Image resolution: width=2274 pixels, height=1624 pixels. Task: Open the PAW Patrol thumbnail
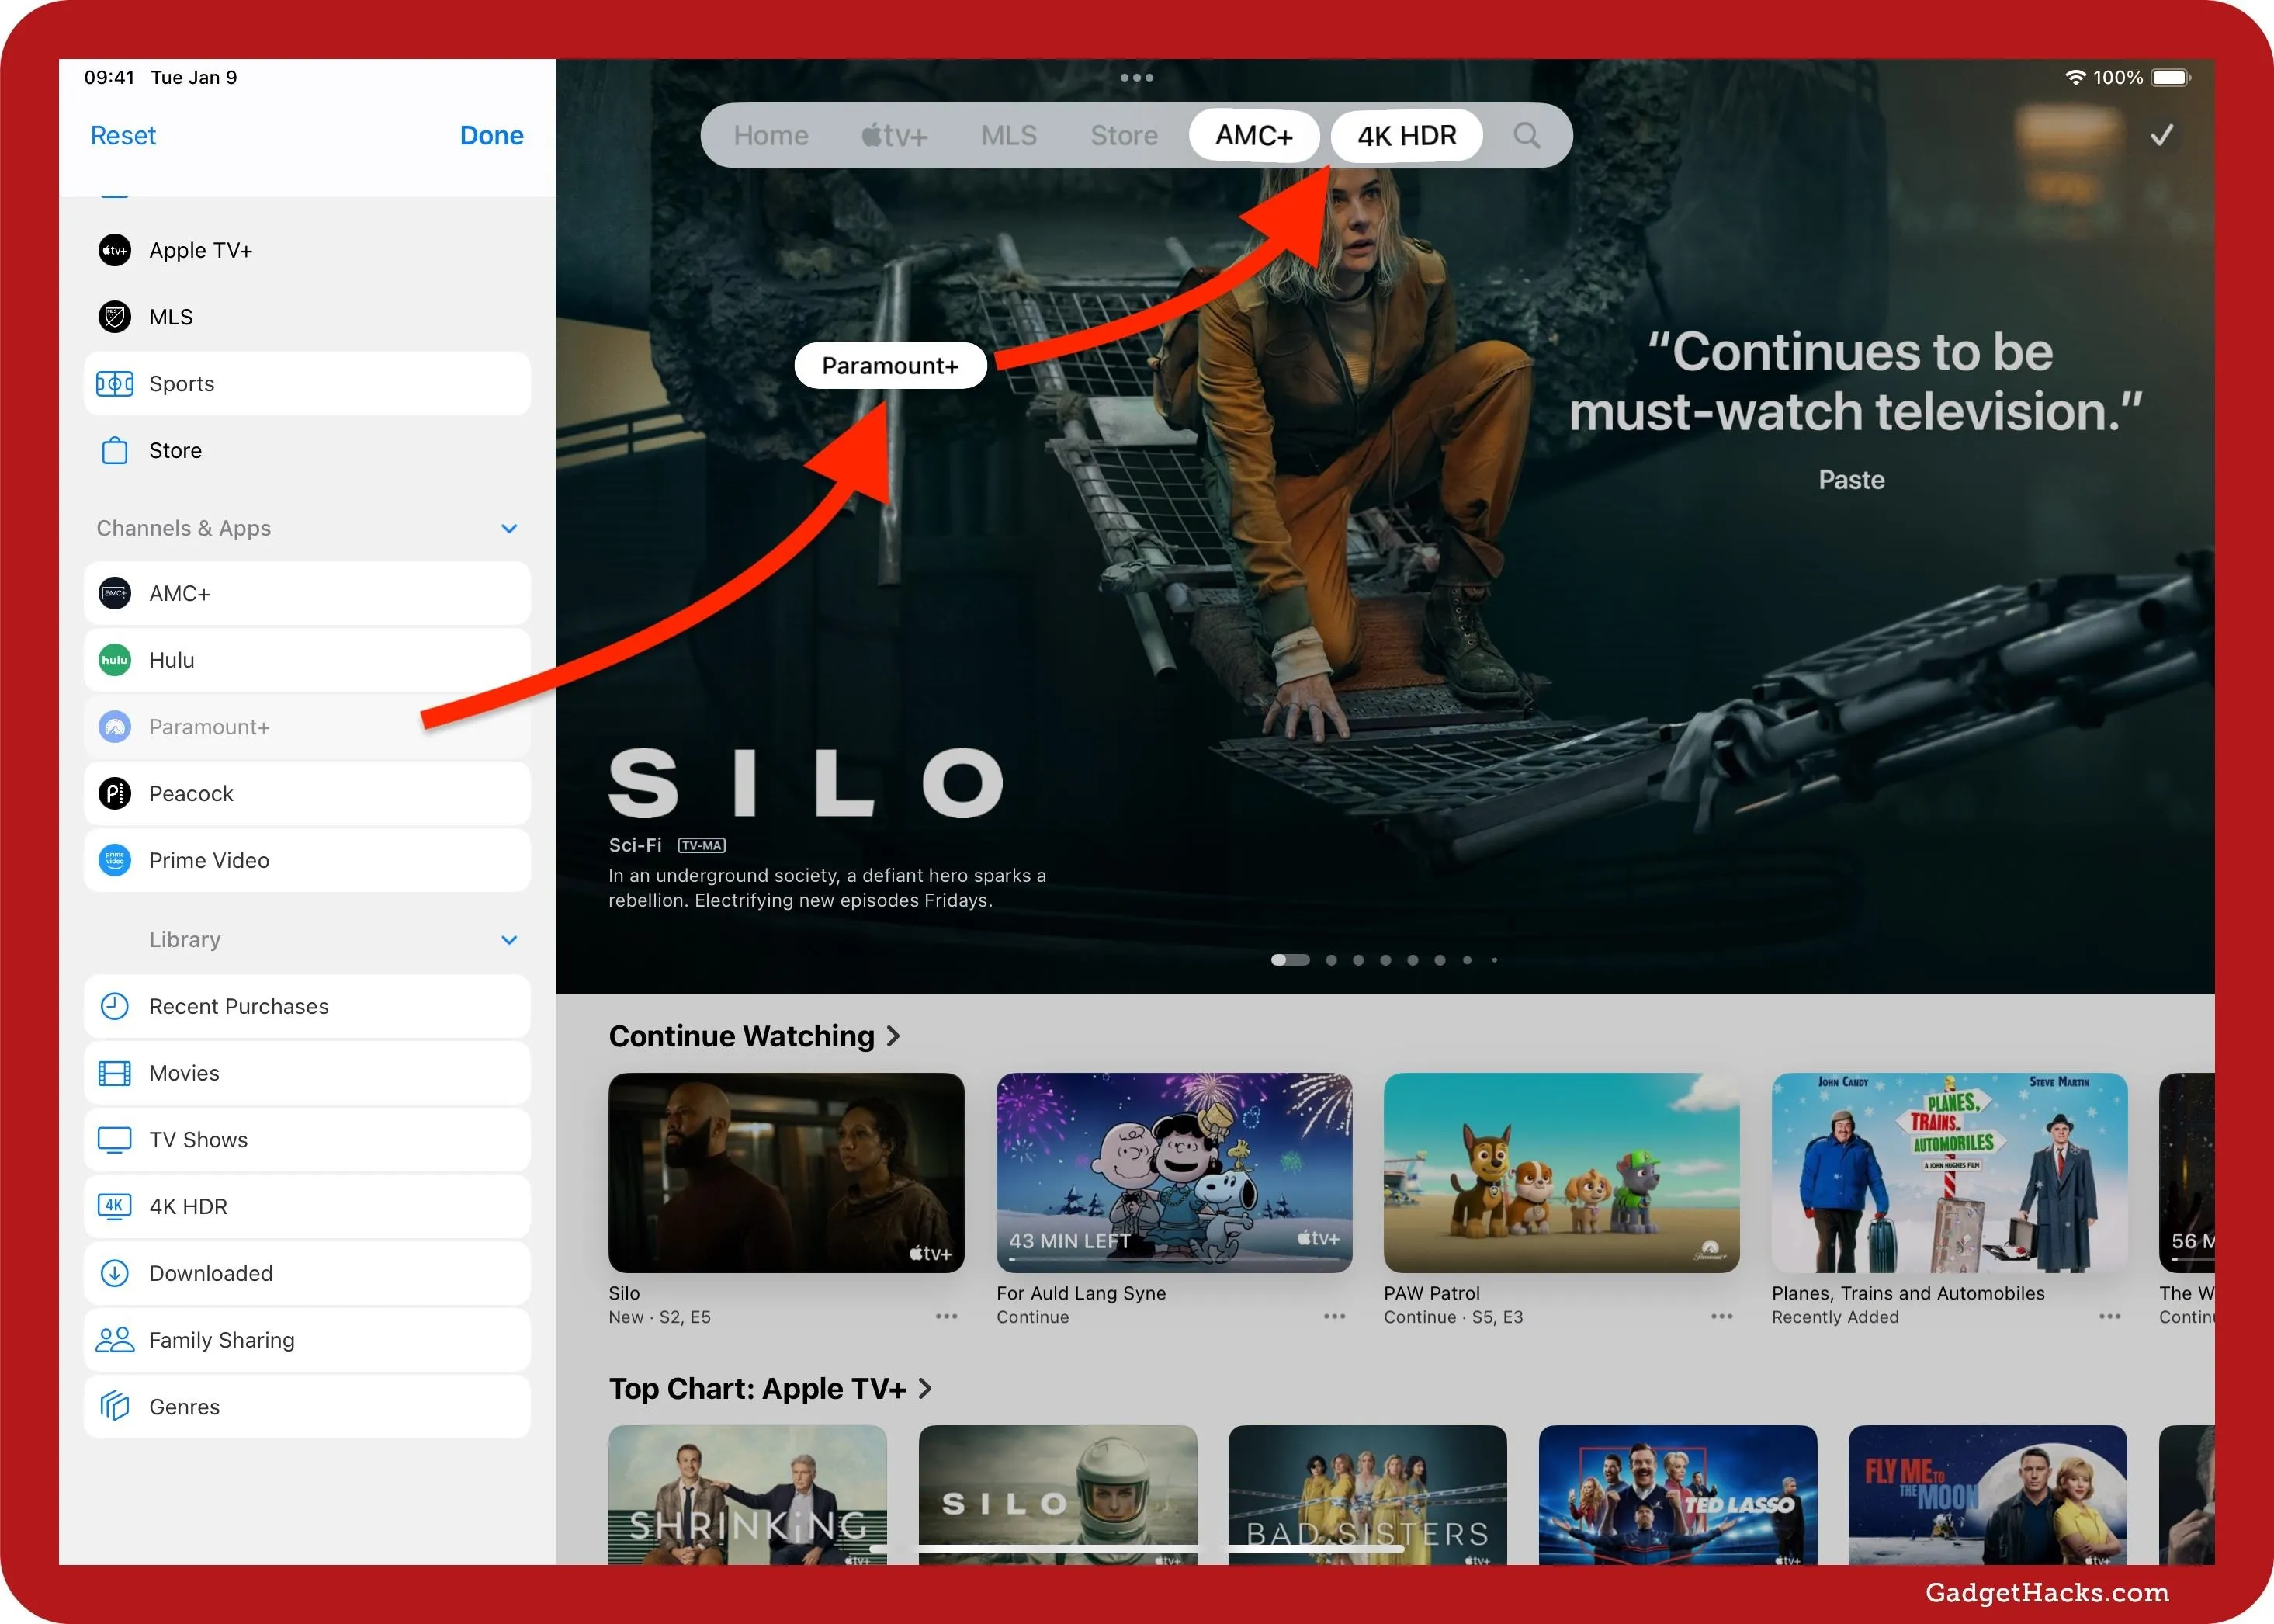(1562, 1173)
